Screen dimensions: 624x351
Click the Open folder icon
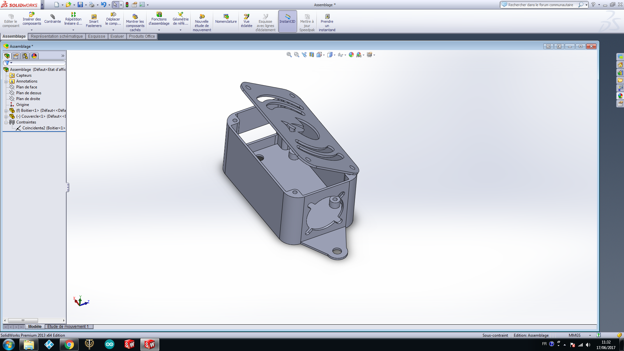[x=68, y=5]
